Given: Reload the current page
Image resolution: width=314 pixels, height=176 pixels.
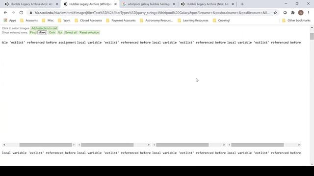Looking at the screenshot, I should click(x=21, y=13).
